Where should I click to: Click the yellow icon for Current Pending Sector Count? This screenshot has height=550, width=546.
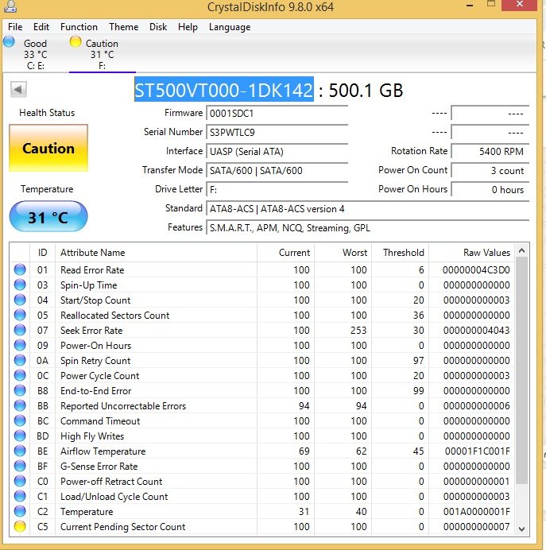(20, 526)
